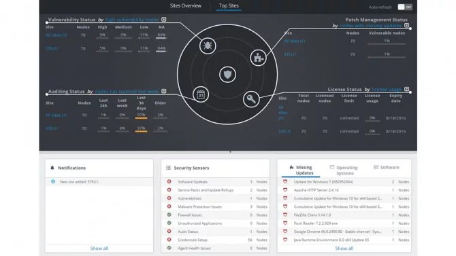Click green check icon for Unauthorized Applications

click(x=169, y=223)
